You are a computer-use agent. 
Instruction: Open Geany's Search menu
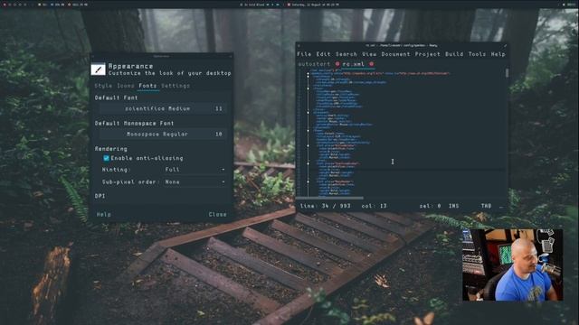click(346, 54)
